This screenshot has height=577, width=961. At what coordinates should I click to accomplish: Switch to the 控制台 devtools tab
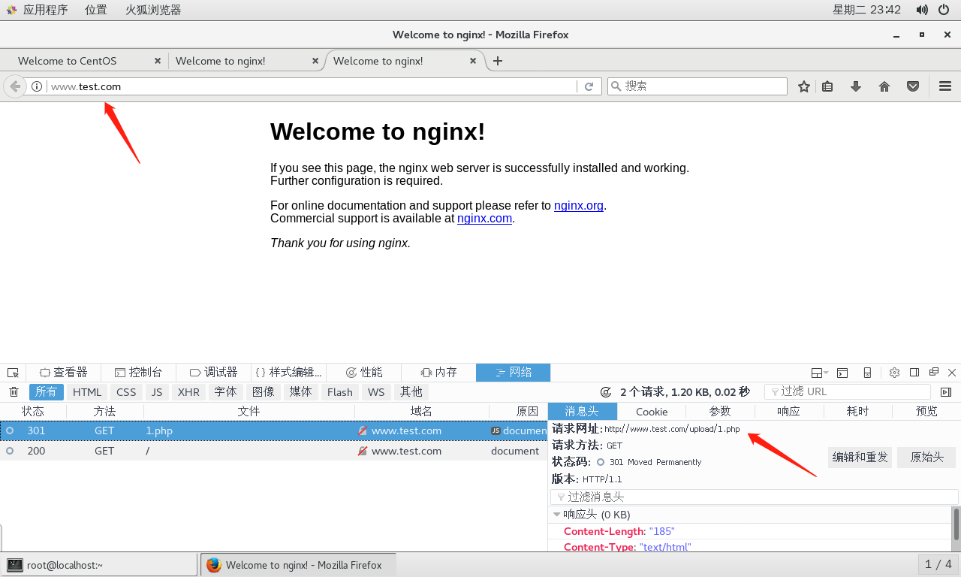coord(139,373)
